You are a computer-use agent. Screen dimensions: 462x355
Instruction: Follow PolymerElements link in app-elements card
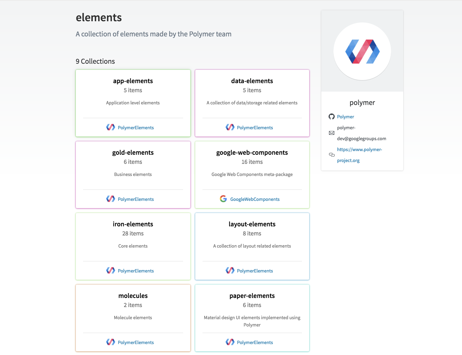pos(136,128)
